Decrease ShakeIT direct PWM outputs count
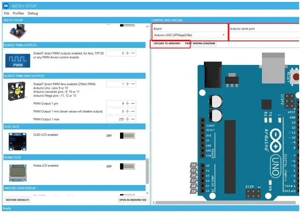Image resolution: width=302 pixels, height=213 pixels. pos(133,53)
